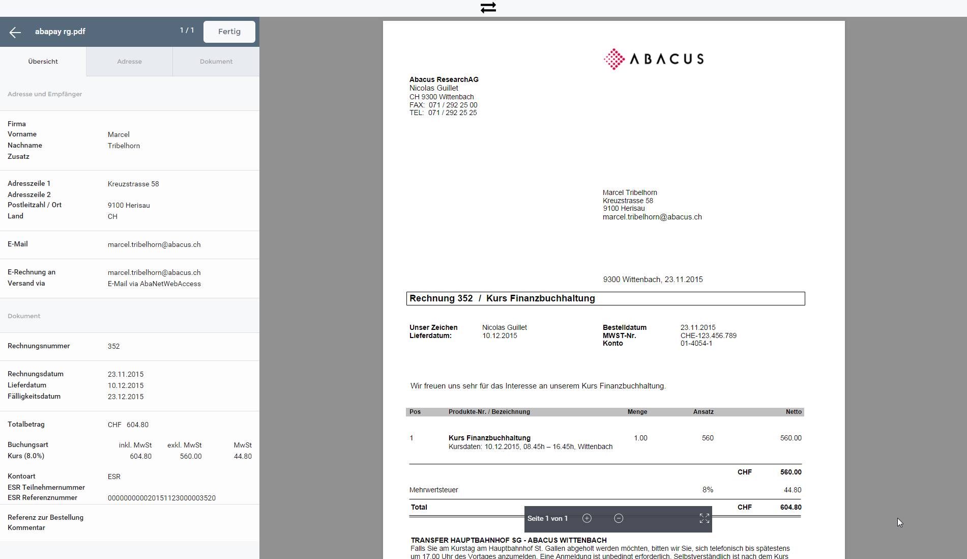Open the Adresse tab
Viewport: 967px width, 559px height.
pos(130,62)
